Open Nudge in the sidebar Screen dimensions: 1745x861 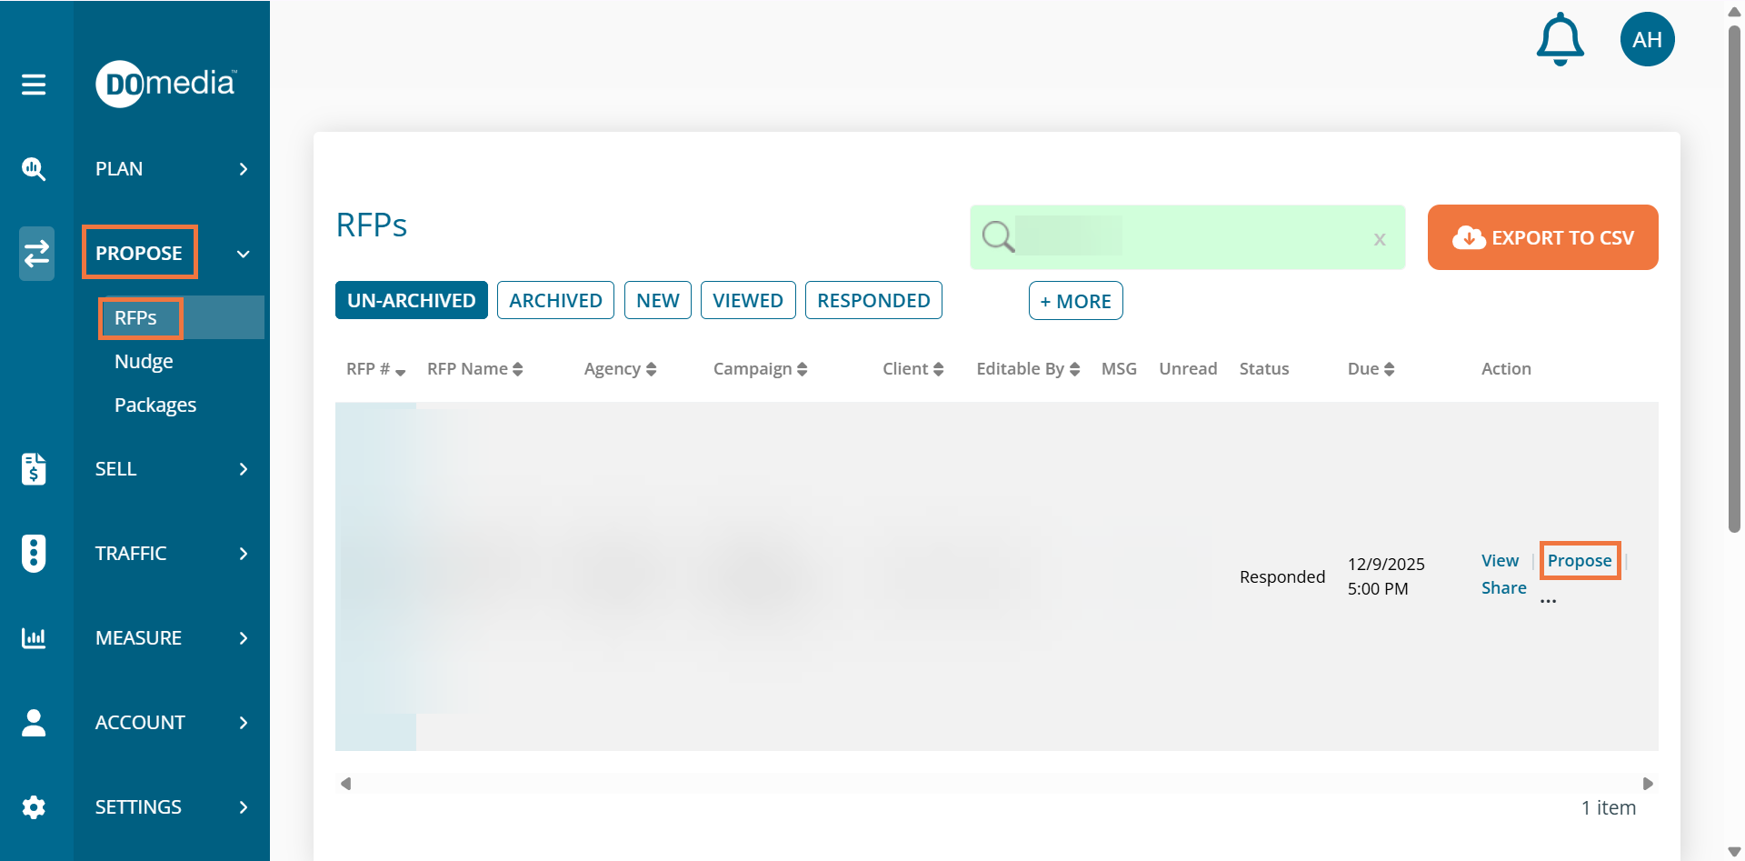pyautogui.click(x=144, y=362)
